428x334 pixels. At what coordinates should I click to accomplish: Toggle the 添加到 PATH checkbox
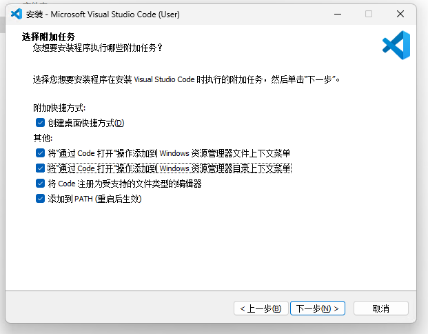40,199
